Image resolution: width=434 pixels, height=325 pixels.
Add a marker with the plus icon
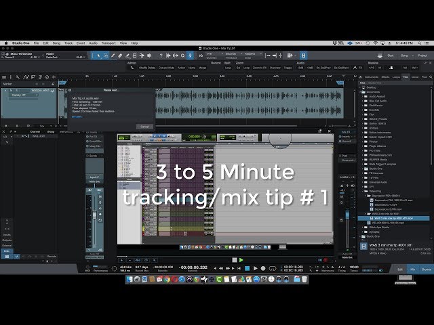coord(37,84)
